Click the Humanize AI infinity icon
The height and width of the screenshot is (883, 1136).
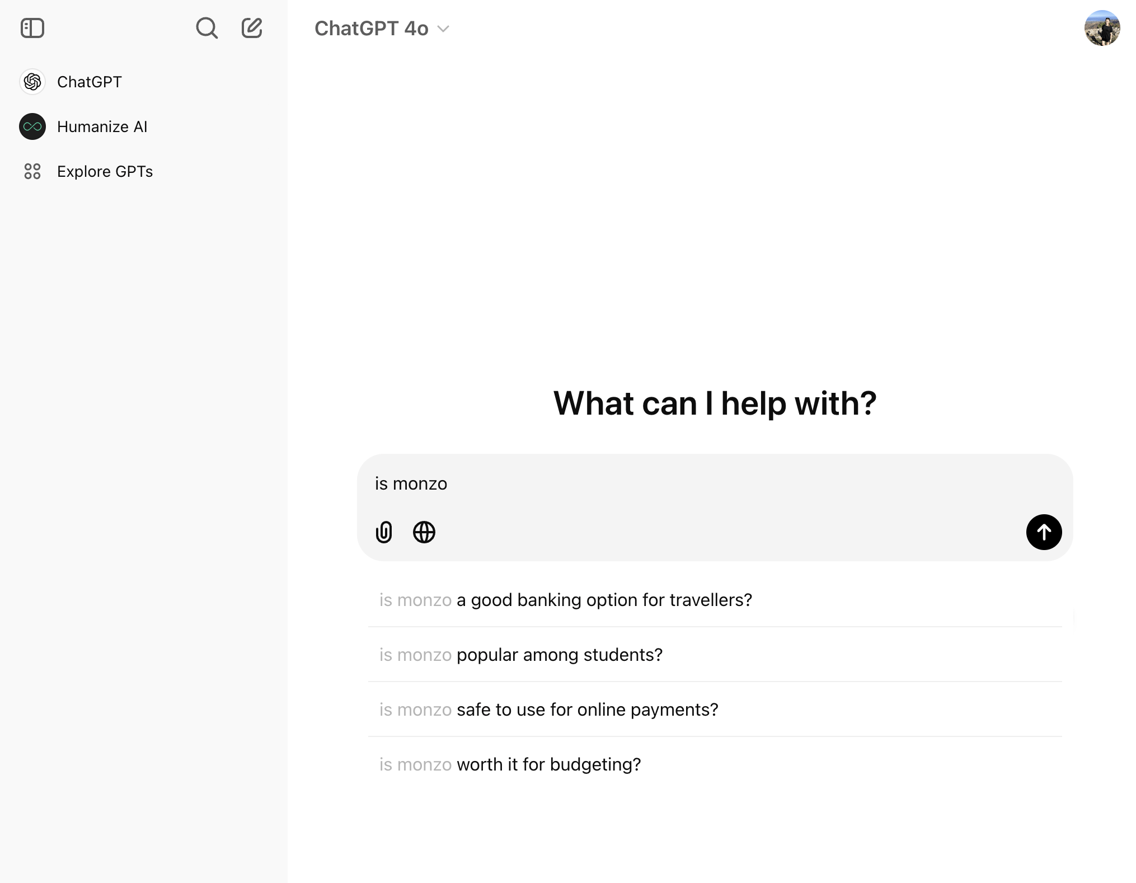32,126
